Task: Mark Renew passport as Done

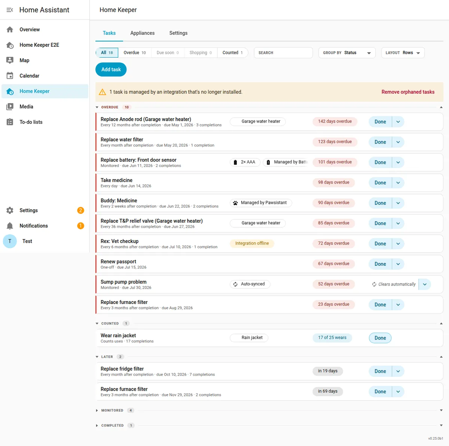Action: [380, 264]
